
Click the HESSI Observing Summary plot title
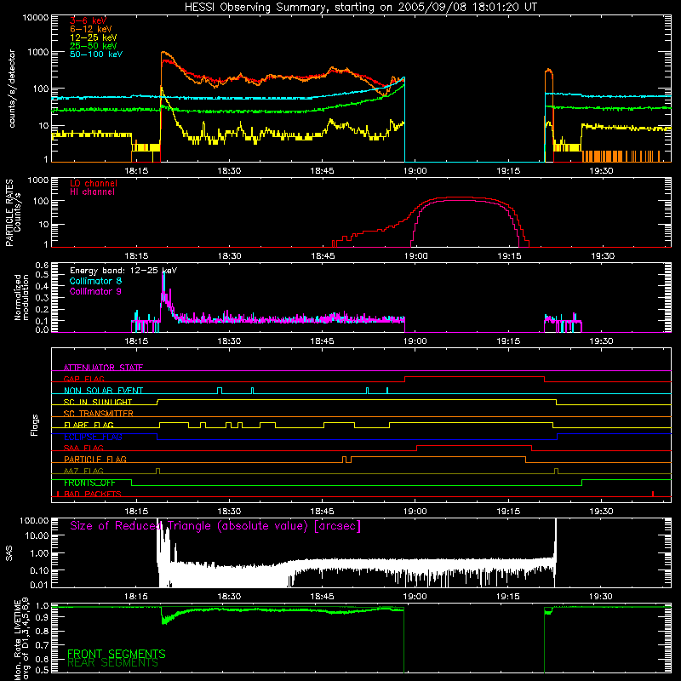pyautogui.click(x=360, y=8)
